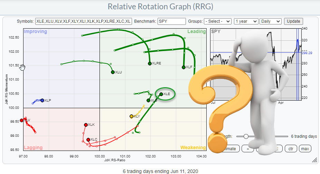Select the yellow XLY marker

click(x=131, y=116)
